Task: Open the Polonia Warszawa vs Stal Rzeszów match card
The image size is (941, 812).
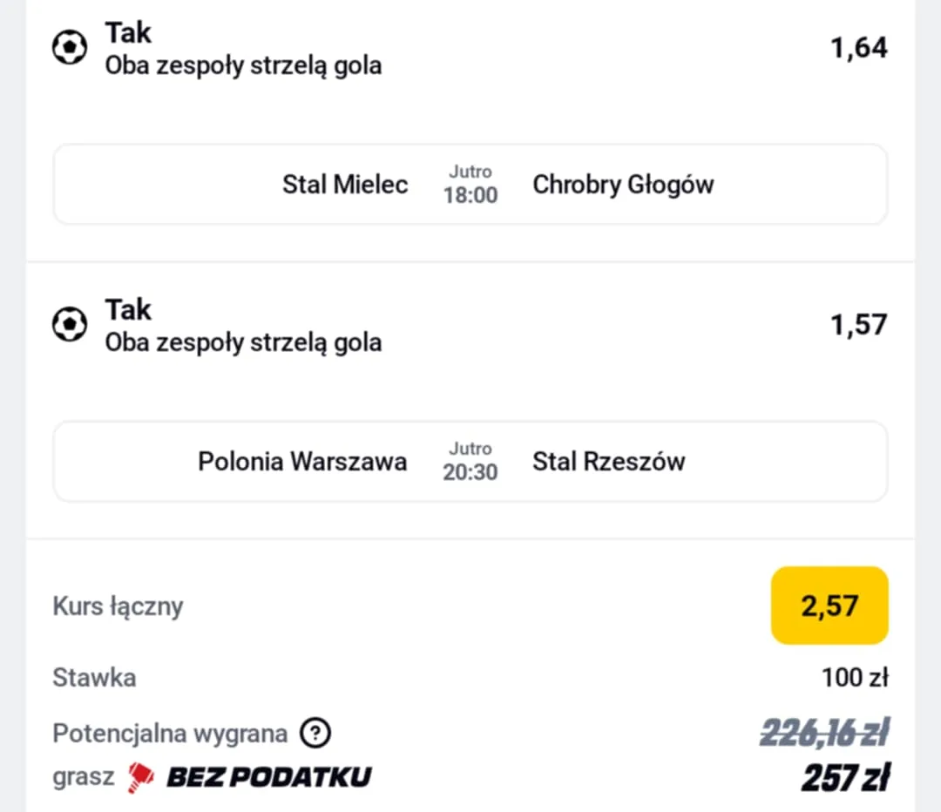Action: tap(470, 462)
